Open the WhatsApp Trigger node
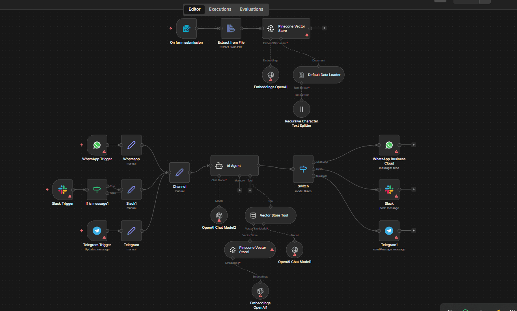Screen dimensions: 517x311 tap(97, 145)
